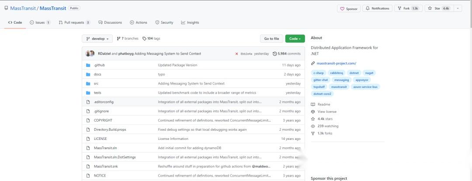Click the COPYRIGHT file icon
Image resolution: width=472 pixels, height=181 pixels.
pos(88,120)
